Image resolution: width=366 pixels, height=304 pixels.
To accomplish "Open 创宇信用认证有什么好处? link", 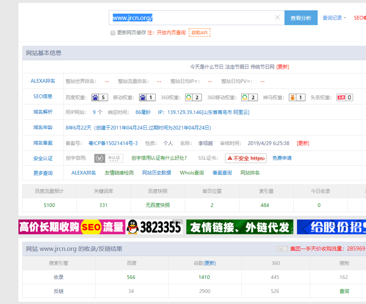I will tap(159, 158).
